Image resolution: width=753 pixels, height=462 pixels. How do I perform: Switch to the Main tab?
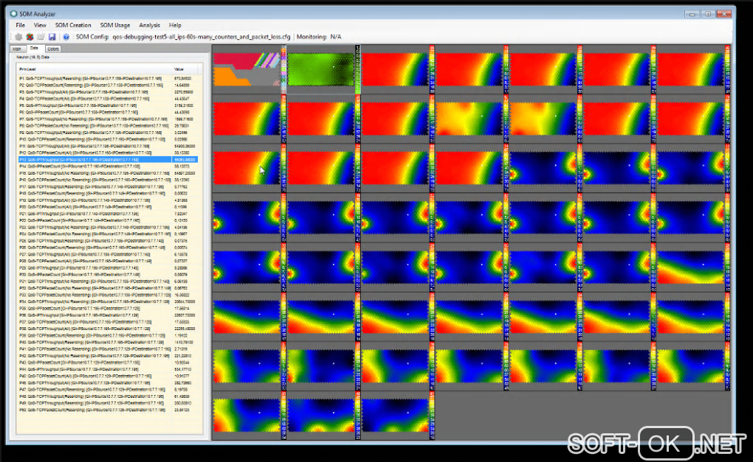(x=17, y=49)
